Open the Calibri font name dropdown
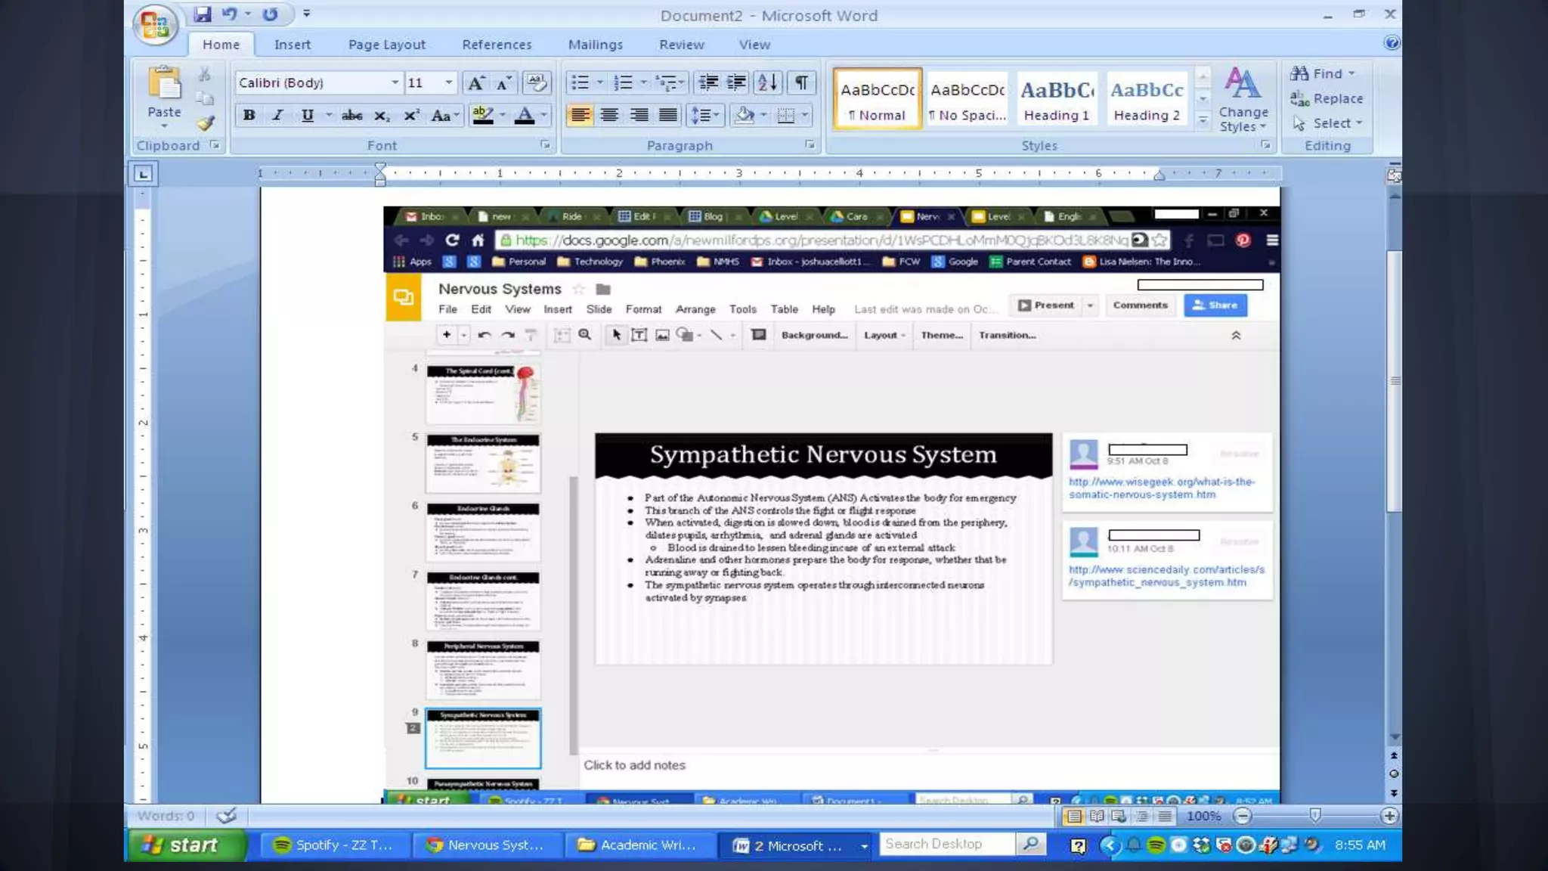The image size is (1548, 871). click(x=395, y=82)
